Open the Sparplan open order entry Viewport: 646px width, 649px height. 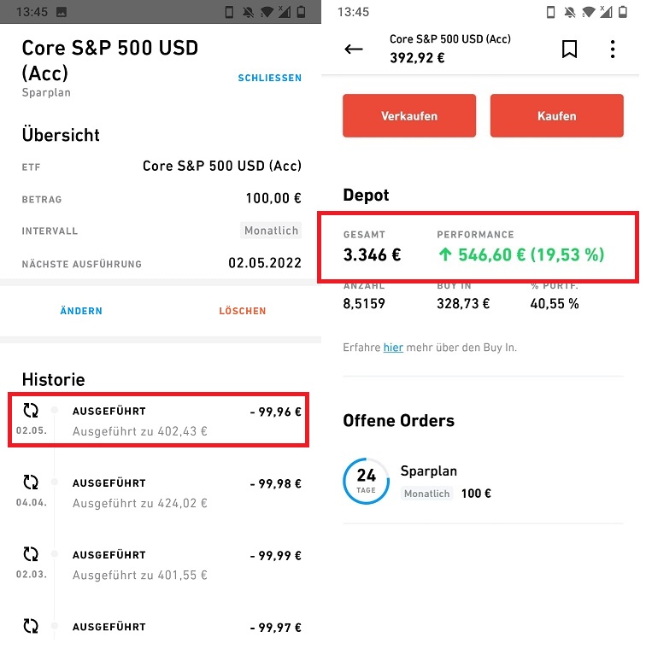coord(483,482)
